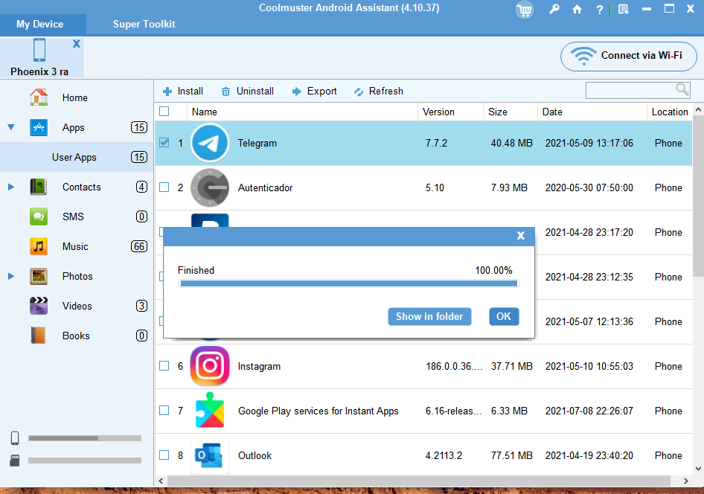This screenshot has height=494, width=704.
Task: Click the horizontal scrollbar right arrow
Action: [685, 481]
